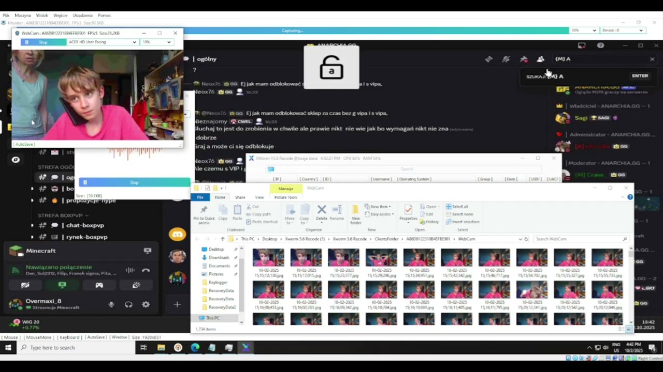663x372 pixels.
Task: Open the Pomoc menu
Action: coord(104,16)
